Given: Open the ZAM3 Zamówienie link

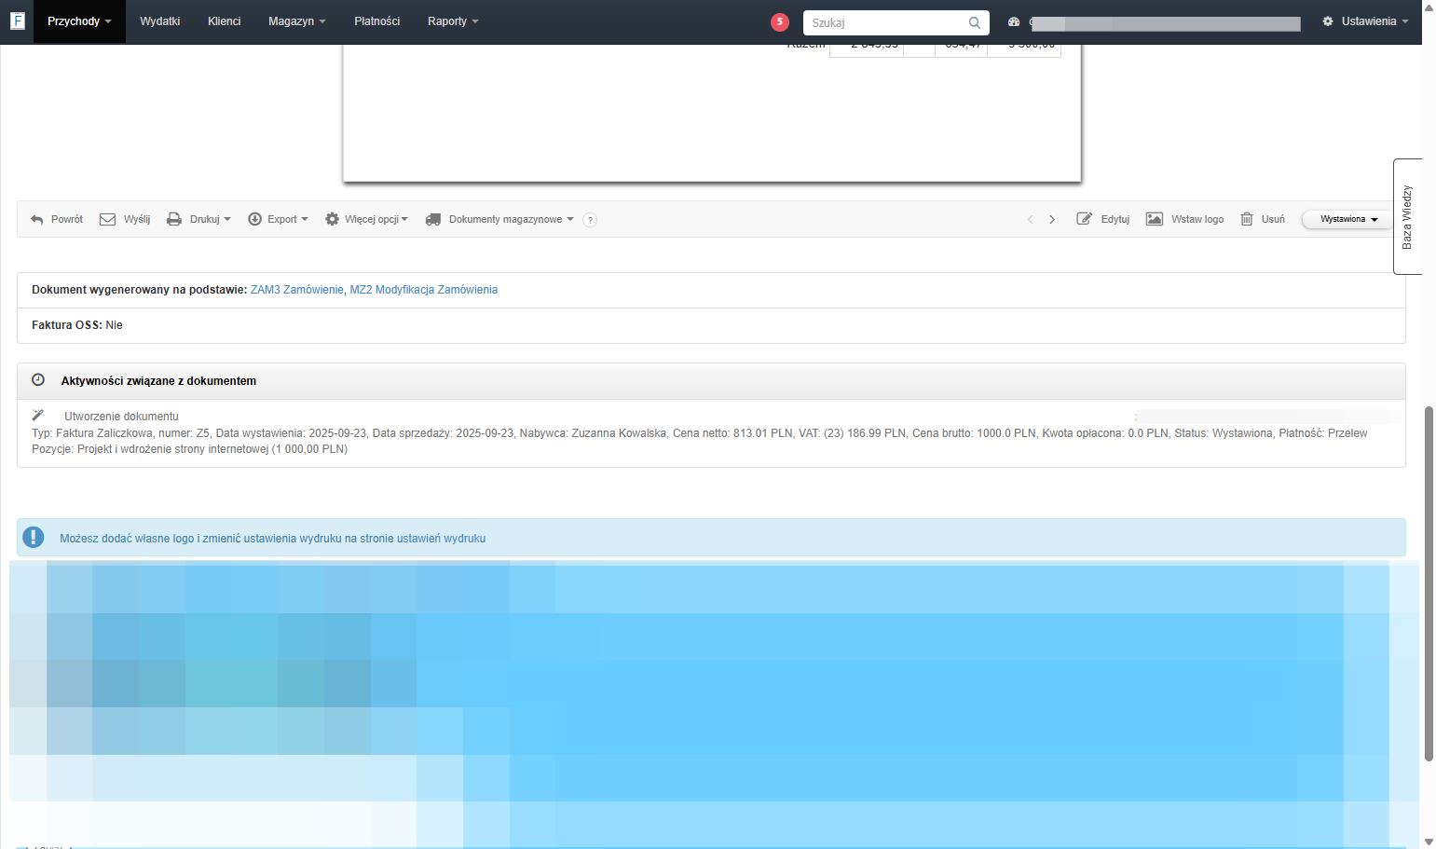Looking at the screenshot, I should tap(296, 290).
